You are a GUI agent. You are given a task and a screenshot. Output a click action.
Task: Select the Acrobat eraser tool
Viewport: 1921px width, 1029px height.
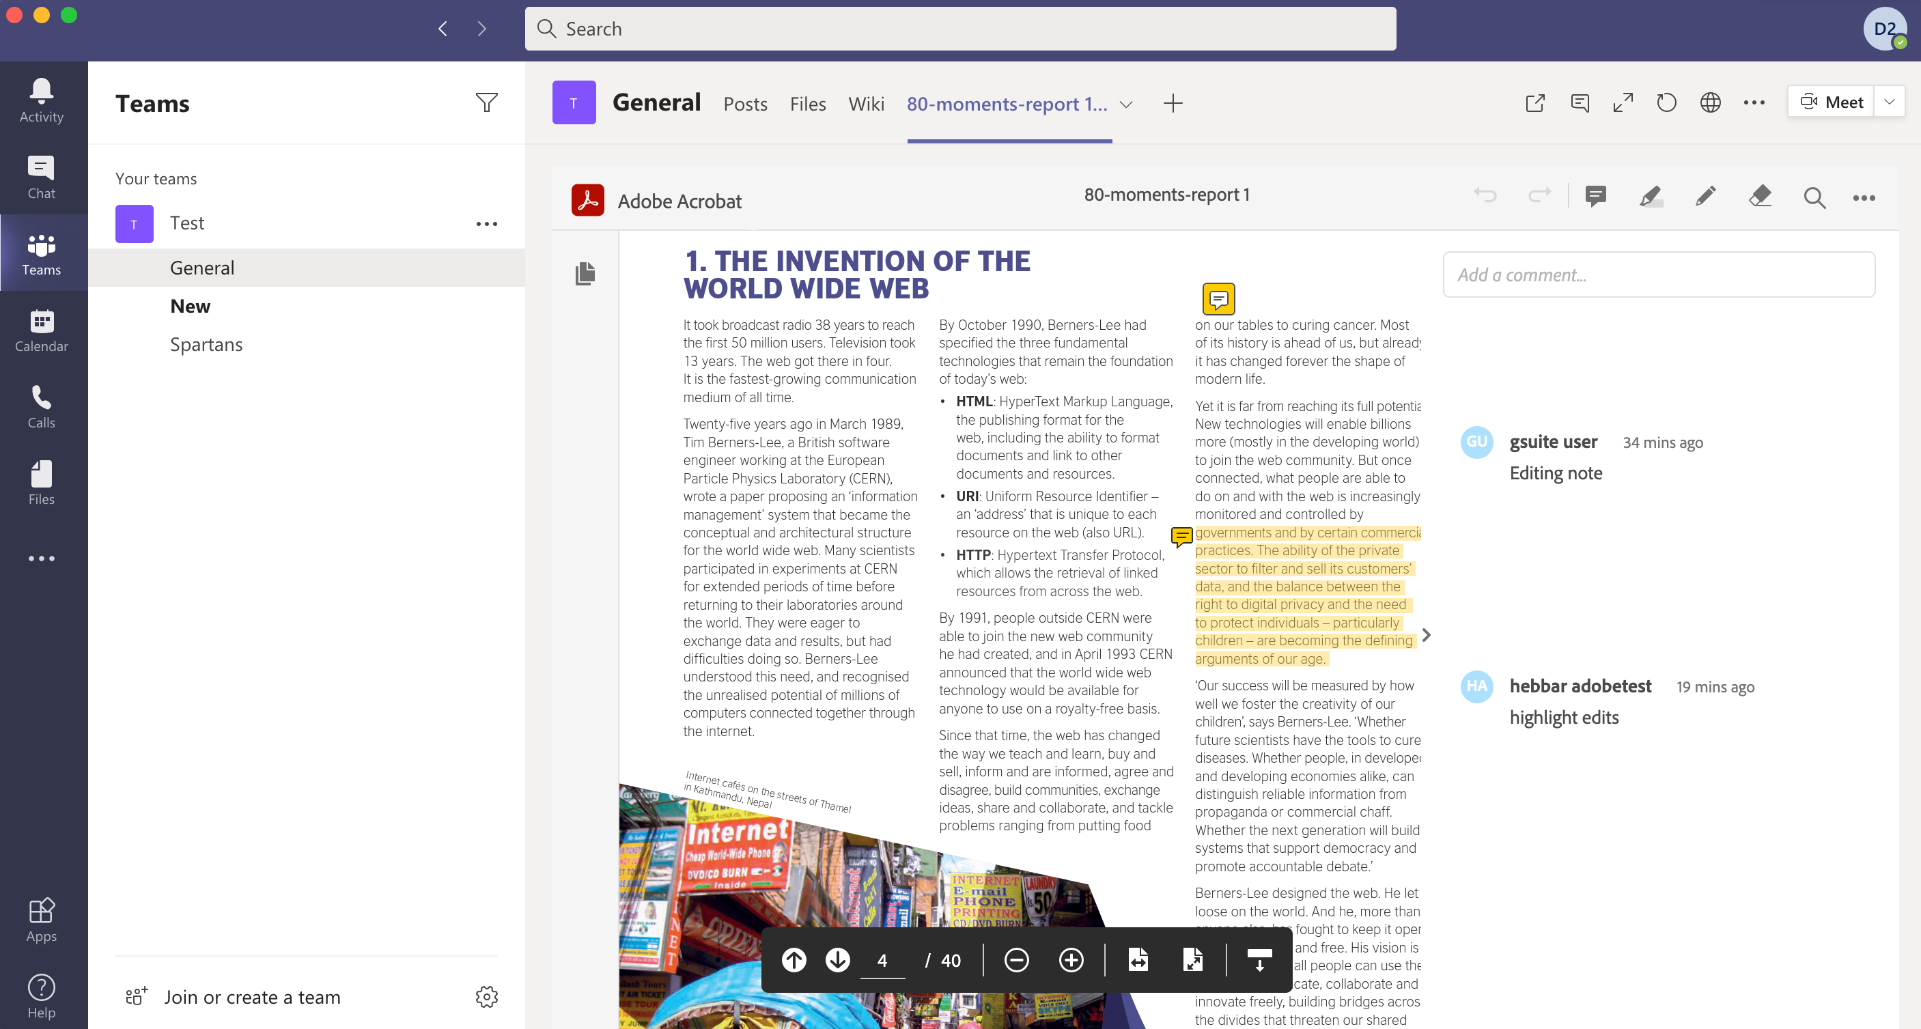(1759, 196)
